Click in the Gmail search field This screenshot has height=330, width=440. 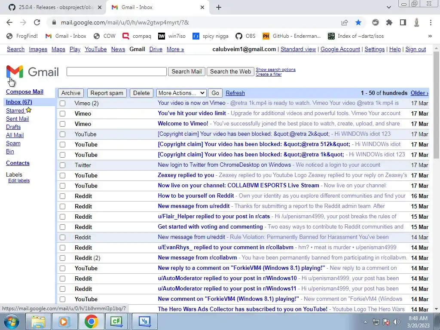click(x=116, y=72)
